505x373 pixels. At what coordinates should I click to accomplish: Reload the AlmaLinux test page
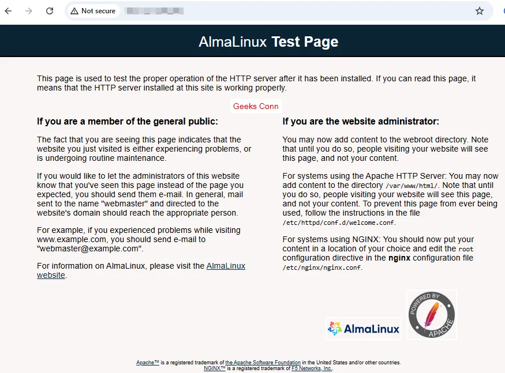click(49, 10)
